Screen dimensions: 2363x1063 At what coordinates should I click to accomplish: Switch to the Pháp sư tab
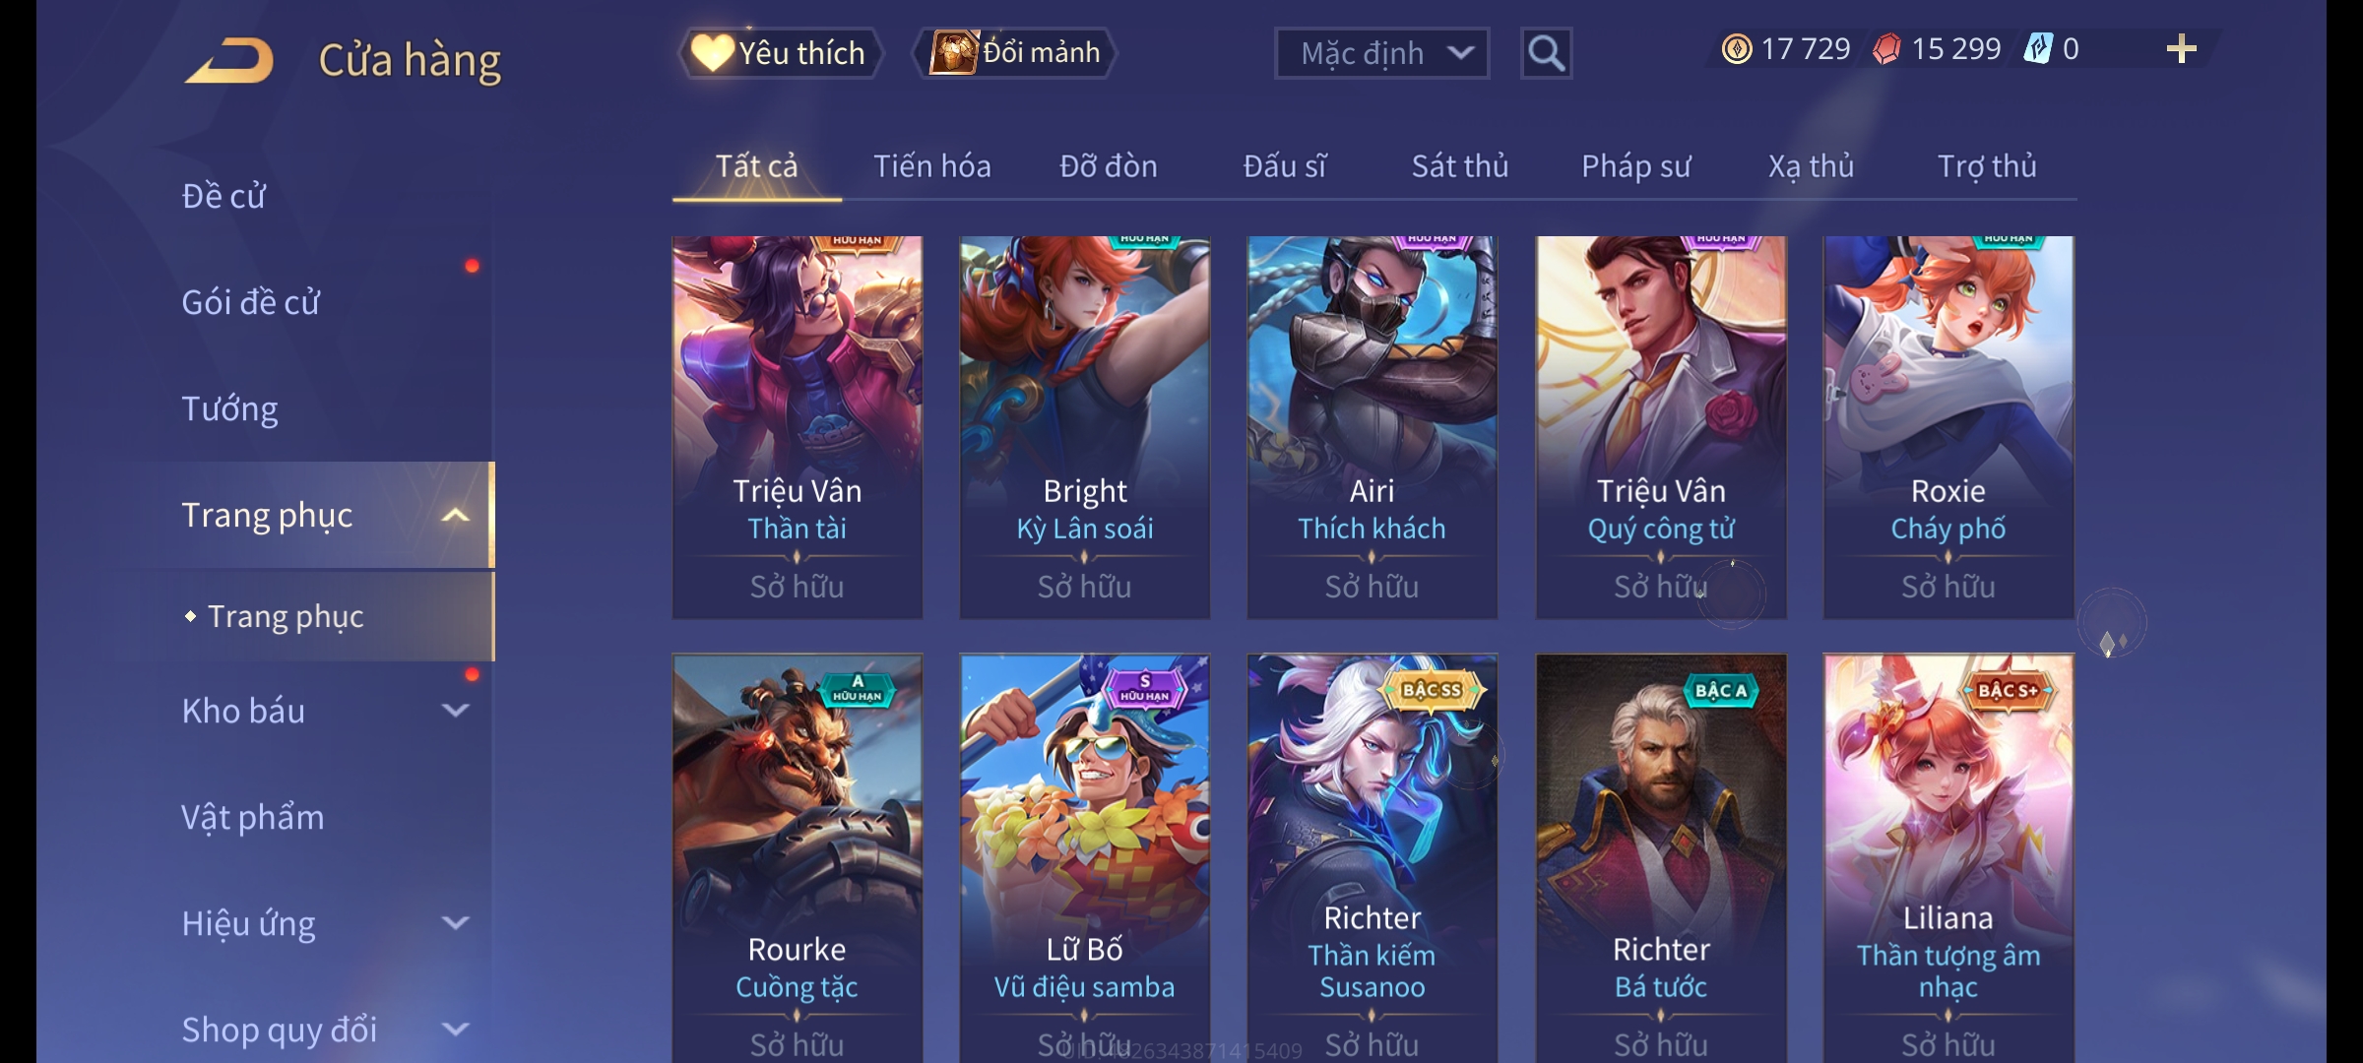pos(1635,166)
